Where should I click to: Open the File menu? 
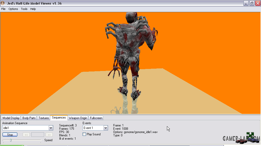pyautogui.click(x=3, y=9)
